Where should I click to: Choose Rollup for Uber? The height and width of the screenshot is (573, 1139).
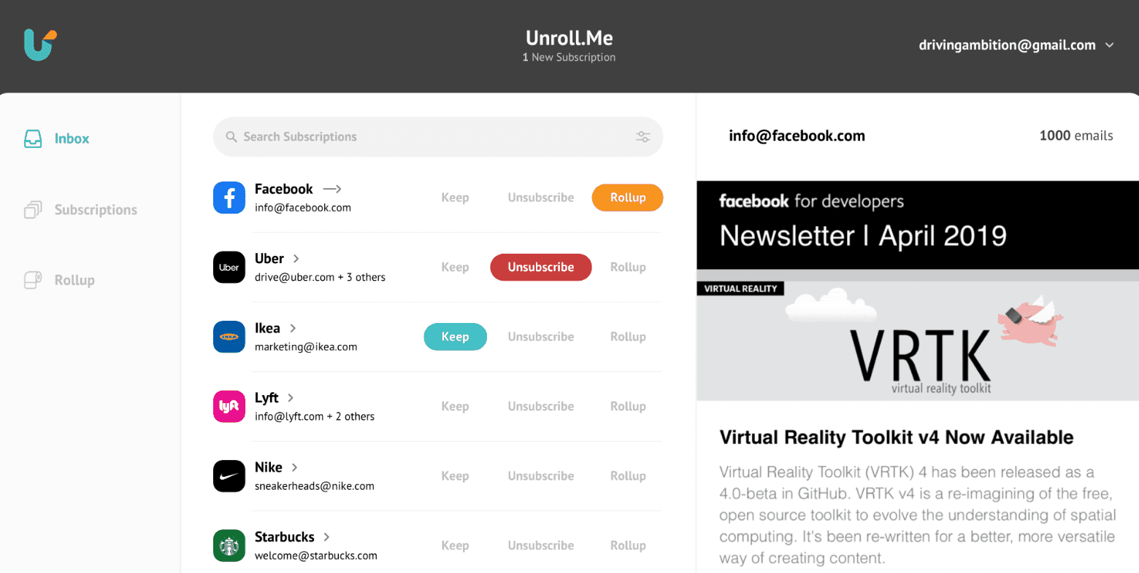628,268
